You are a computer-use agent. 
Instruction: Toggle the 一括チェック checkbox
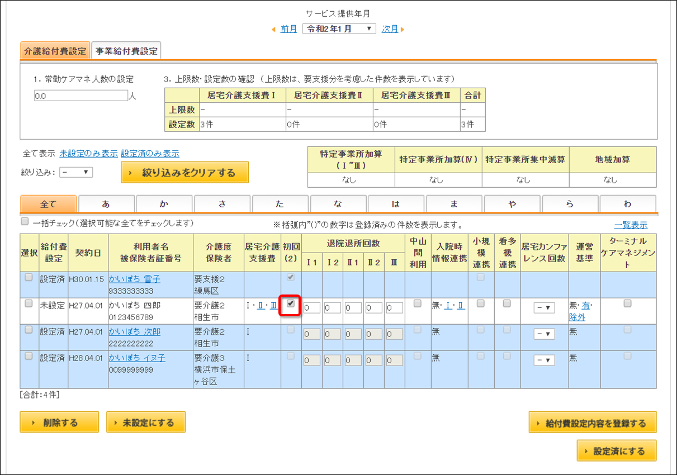coord(25,221)
